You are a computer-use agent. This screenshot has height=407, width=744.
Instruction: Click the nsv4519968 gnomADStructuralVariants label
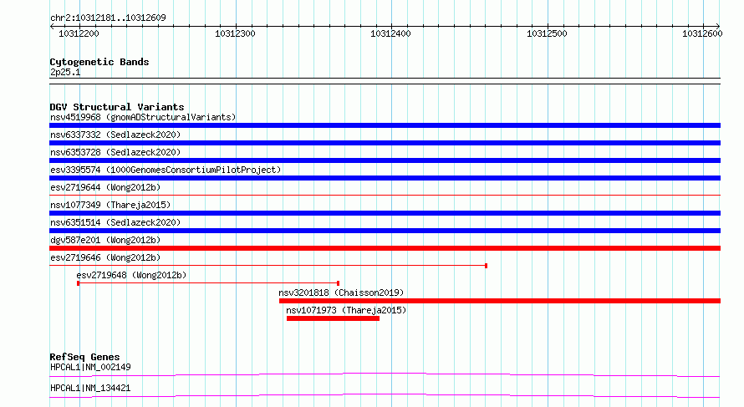coord(143,117)
